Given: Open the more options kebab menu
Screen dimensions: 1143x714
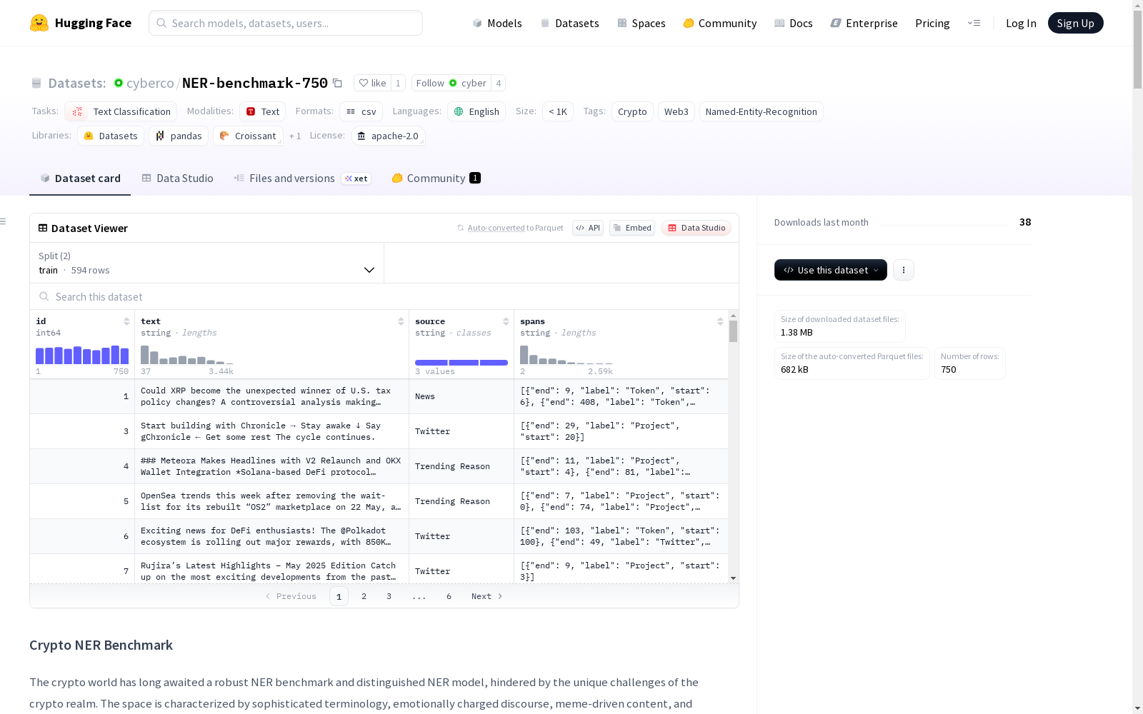Looking at the screenshot, I should click(904, 270).
